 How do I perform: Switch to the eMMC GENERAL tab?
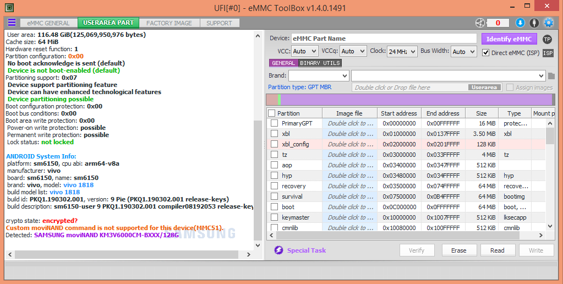point(48,23)
